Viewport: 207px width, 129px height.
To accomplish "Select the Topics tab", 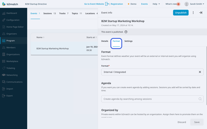I will point(77,13).
